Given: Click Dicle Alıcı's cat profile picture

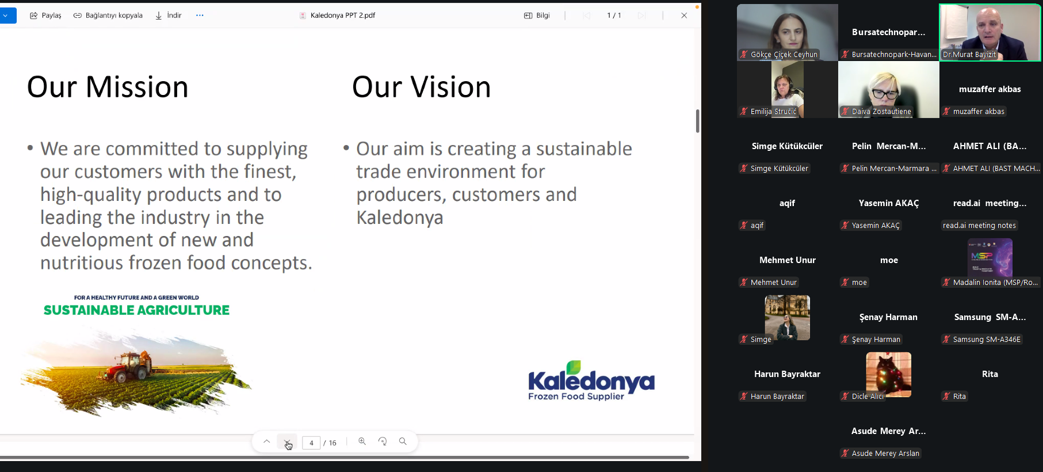Looking at the screenshot, I should pyautogui.click(x=888, y=373).
